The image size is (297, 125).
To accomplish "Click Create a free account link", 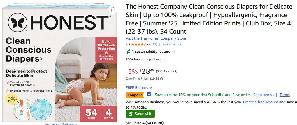I will pos(261,102).
